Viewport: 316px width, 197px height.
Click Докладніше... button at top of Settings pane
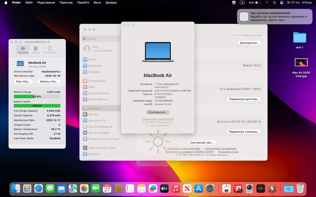coord(250,43)
